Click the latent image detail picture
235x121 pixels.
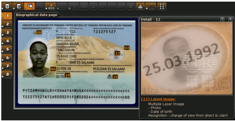pyautogui.click(x=187, y=58)
